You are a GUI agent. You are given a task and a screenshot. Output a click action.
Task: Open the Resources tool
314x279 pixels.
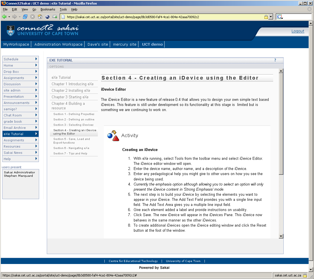point(20,146)
